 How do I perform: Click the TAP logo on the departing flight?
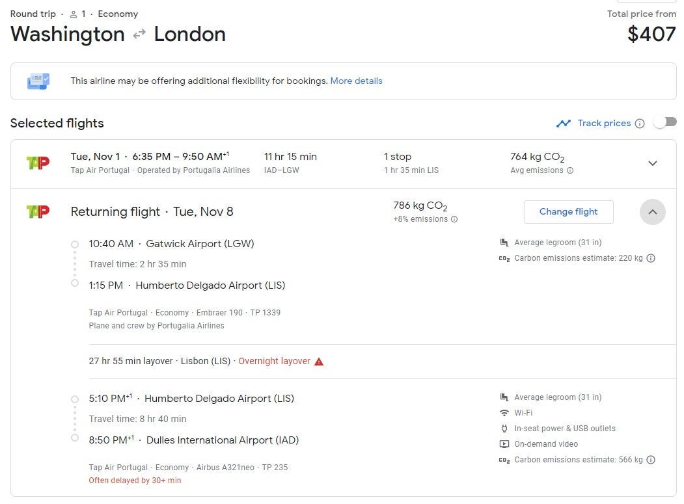[38, 163]
